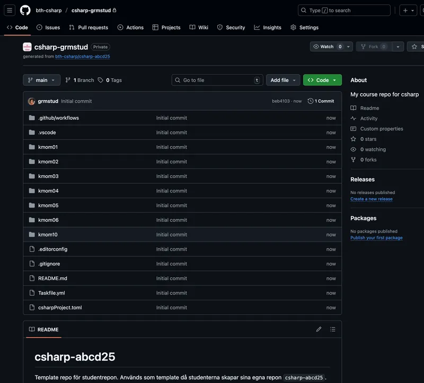Expand the green Code dropdown

pos(322,80)
